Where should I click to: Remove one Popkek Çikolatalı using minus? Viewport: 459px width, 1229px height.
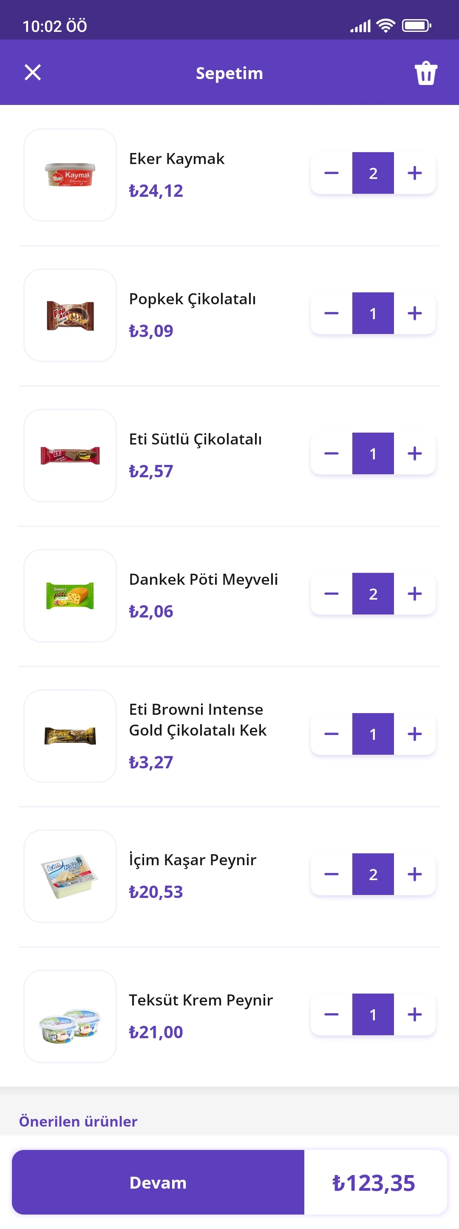[x=331, y=314]
